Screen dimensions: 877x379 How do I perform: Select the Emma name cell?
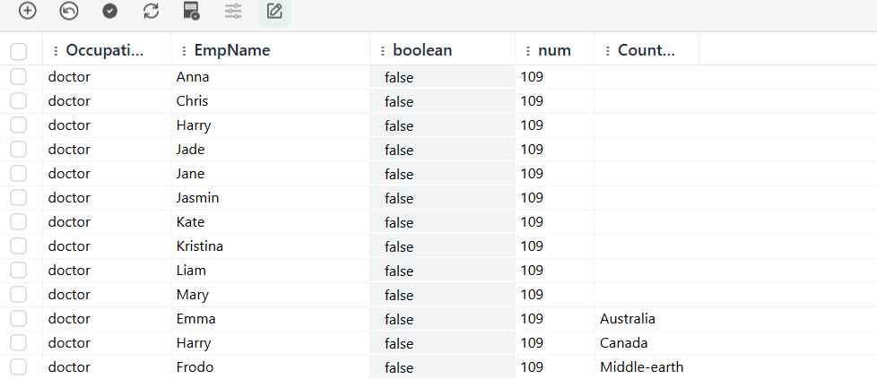pyautogui.click(x=271, y=319)
